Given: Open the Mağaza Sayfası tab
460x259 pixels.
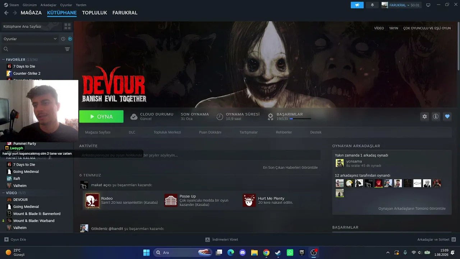Looking at the screenshot, I should 98,132.
